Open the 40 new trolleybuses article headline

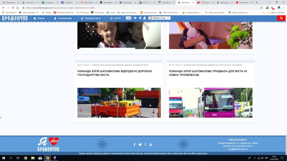[208, 73]
